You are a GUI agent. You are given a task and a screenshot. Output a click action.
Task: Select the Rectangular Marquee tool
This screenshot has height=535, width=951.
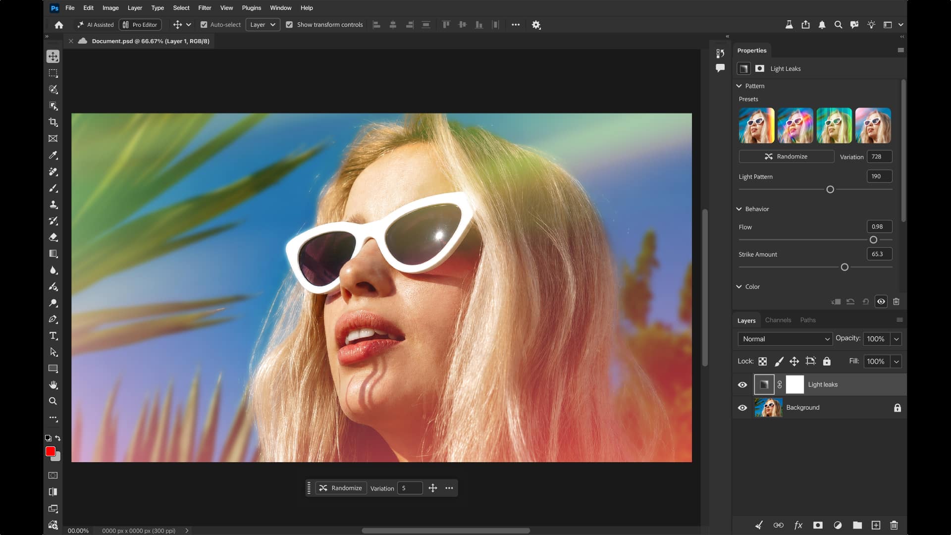tap(53, 73)
